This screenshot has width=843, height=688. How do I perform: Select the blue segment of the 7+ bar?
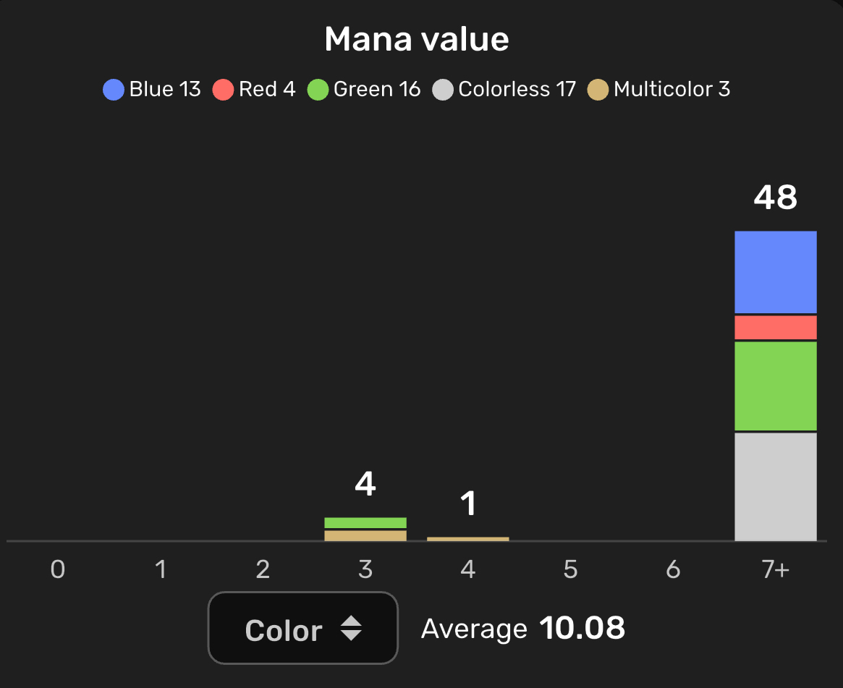(775, 272)
